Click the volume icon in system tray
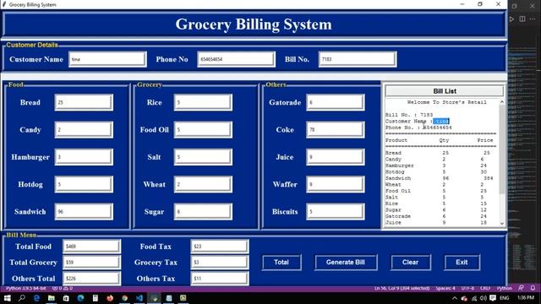The image size is (541, 304). click(483, 298)
